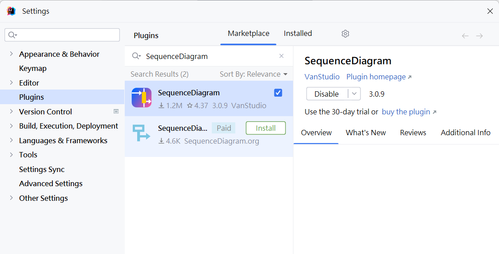Select the SequenceDiagram.org result row
This screenshot has width=499, height=254.
209,137
